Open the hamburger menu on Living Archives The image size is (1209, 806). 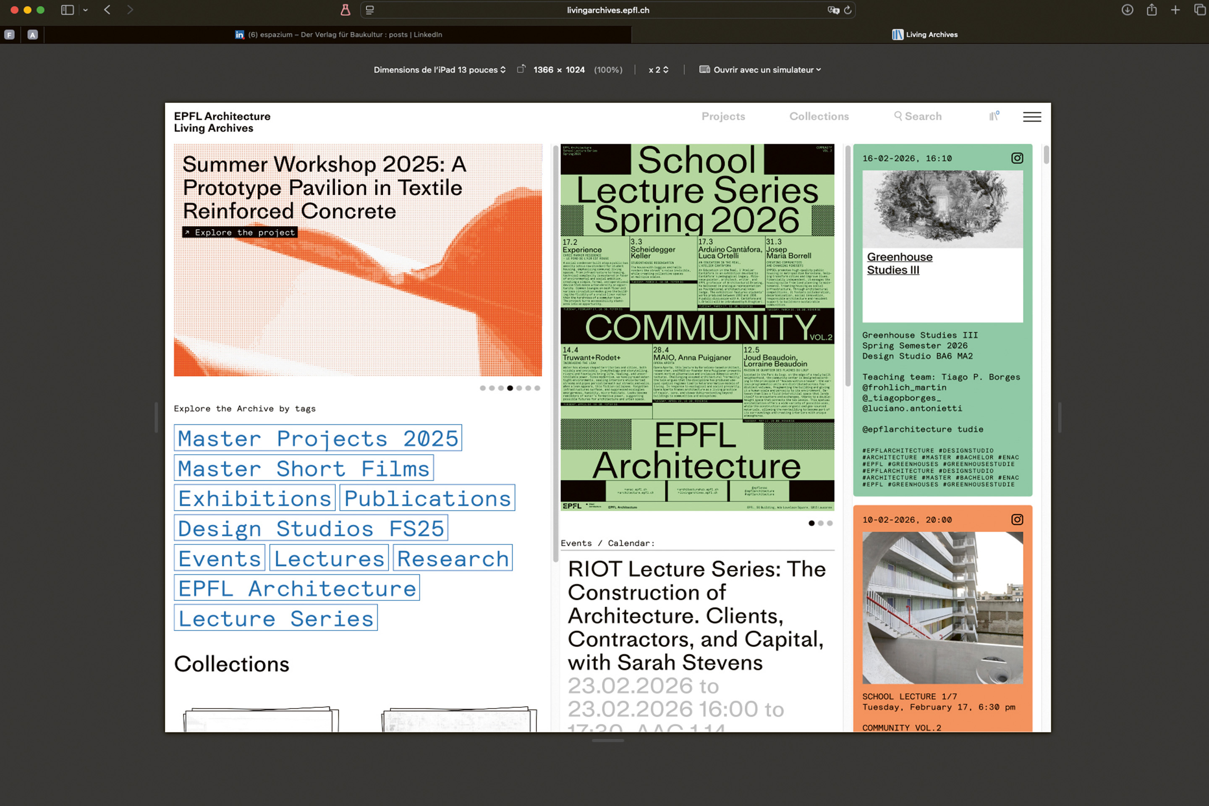(x=1032, y=117)
